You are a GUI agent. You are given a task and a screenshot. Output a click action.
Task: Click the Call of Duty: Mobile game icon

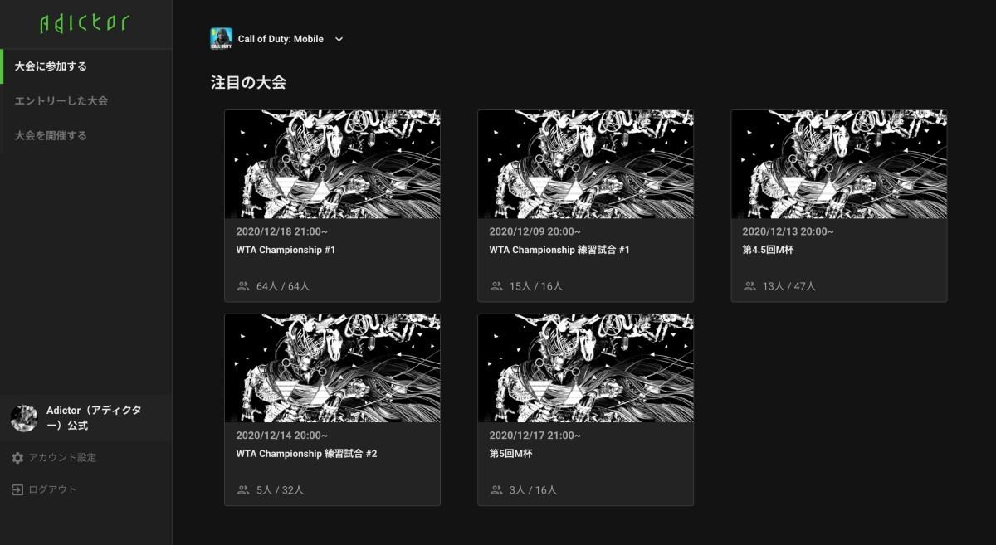pyautogui.click(x=221, y=39)
